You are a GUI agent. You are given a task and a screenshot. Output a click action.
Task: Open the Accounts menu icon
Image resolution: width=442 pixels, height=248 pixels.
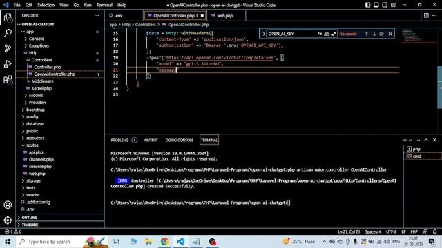[8, 205]
